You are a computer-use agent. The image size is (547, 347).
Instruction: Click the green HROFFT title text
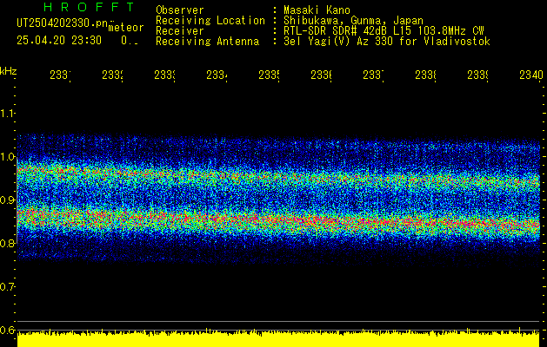tap(89, 7)
